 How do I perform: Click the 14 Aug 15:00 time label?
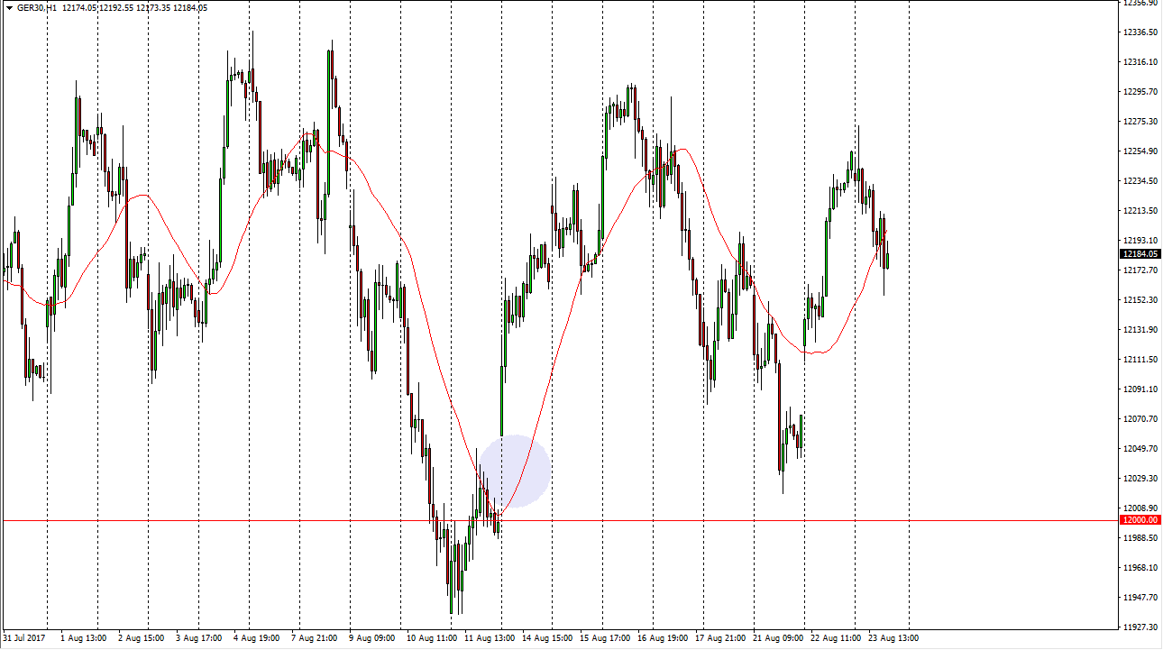click(546, 638)
